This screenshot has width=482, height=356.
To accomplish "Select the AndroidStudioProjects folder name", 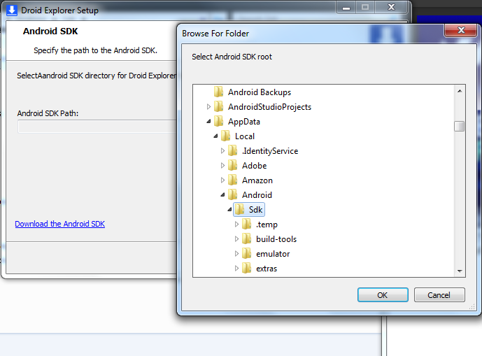I will coord(269,107).
